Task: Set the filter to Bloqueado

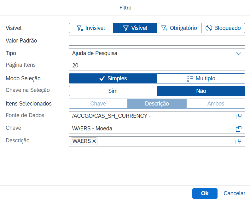Action: coord(223,28)
